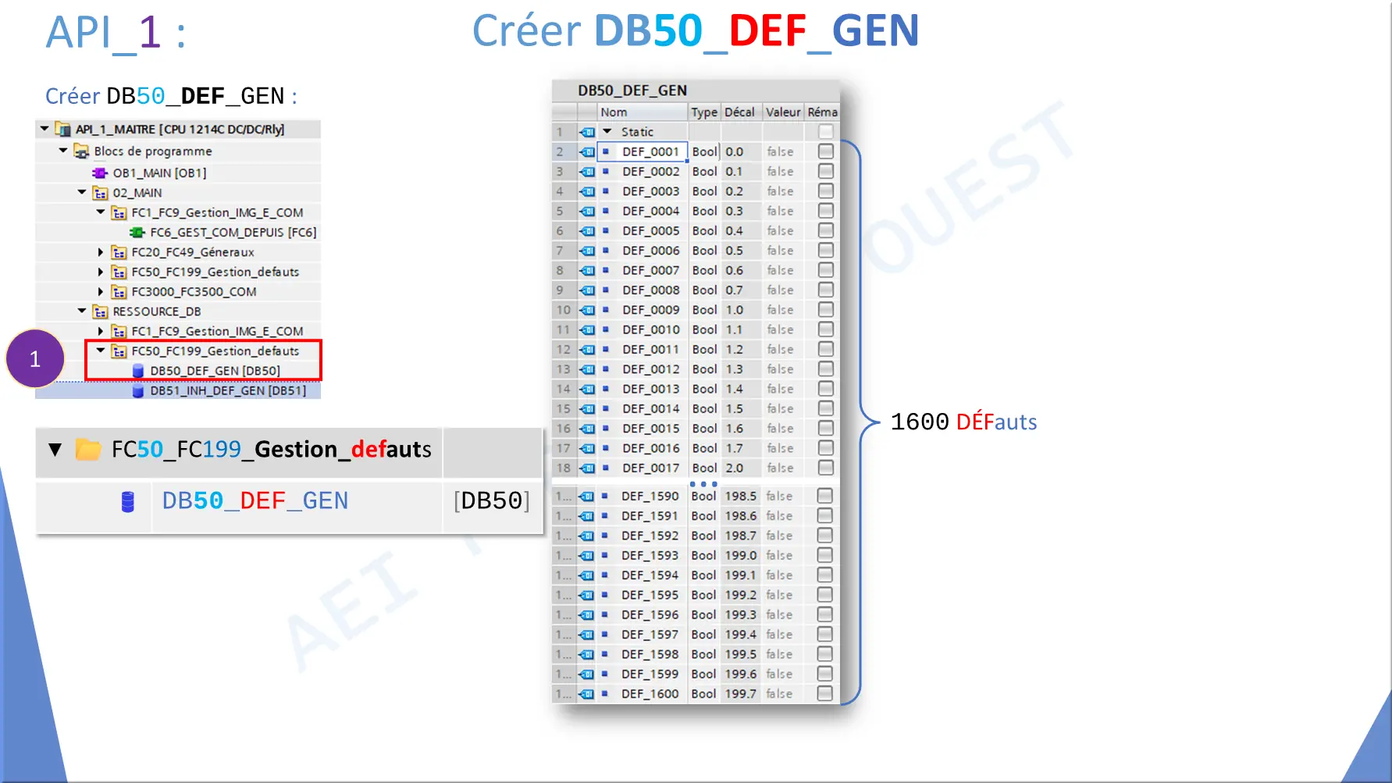Image resolution: width=1392 pixels, height=783 pixels.
Task: Select FC6_GEST_COM_DEPUIS [FC6] tree item
Action: click(x=233, y=232)
